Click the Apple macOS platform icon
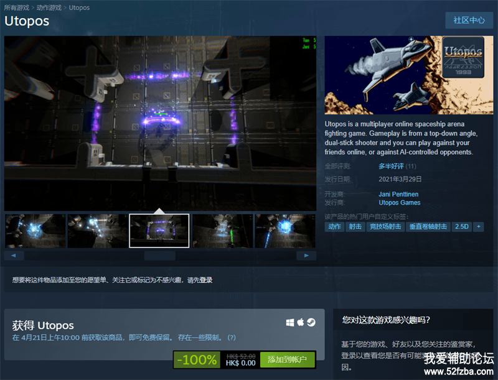Image resolution: width=498 pixels, height=380 pixels. pyautogui.click(x=301, y=323)
